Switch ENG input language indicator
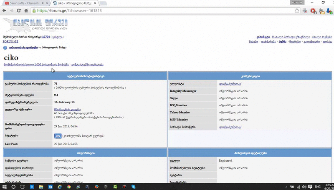 coord(318,187)
